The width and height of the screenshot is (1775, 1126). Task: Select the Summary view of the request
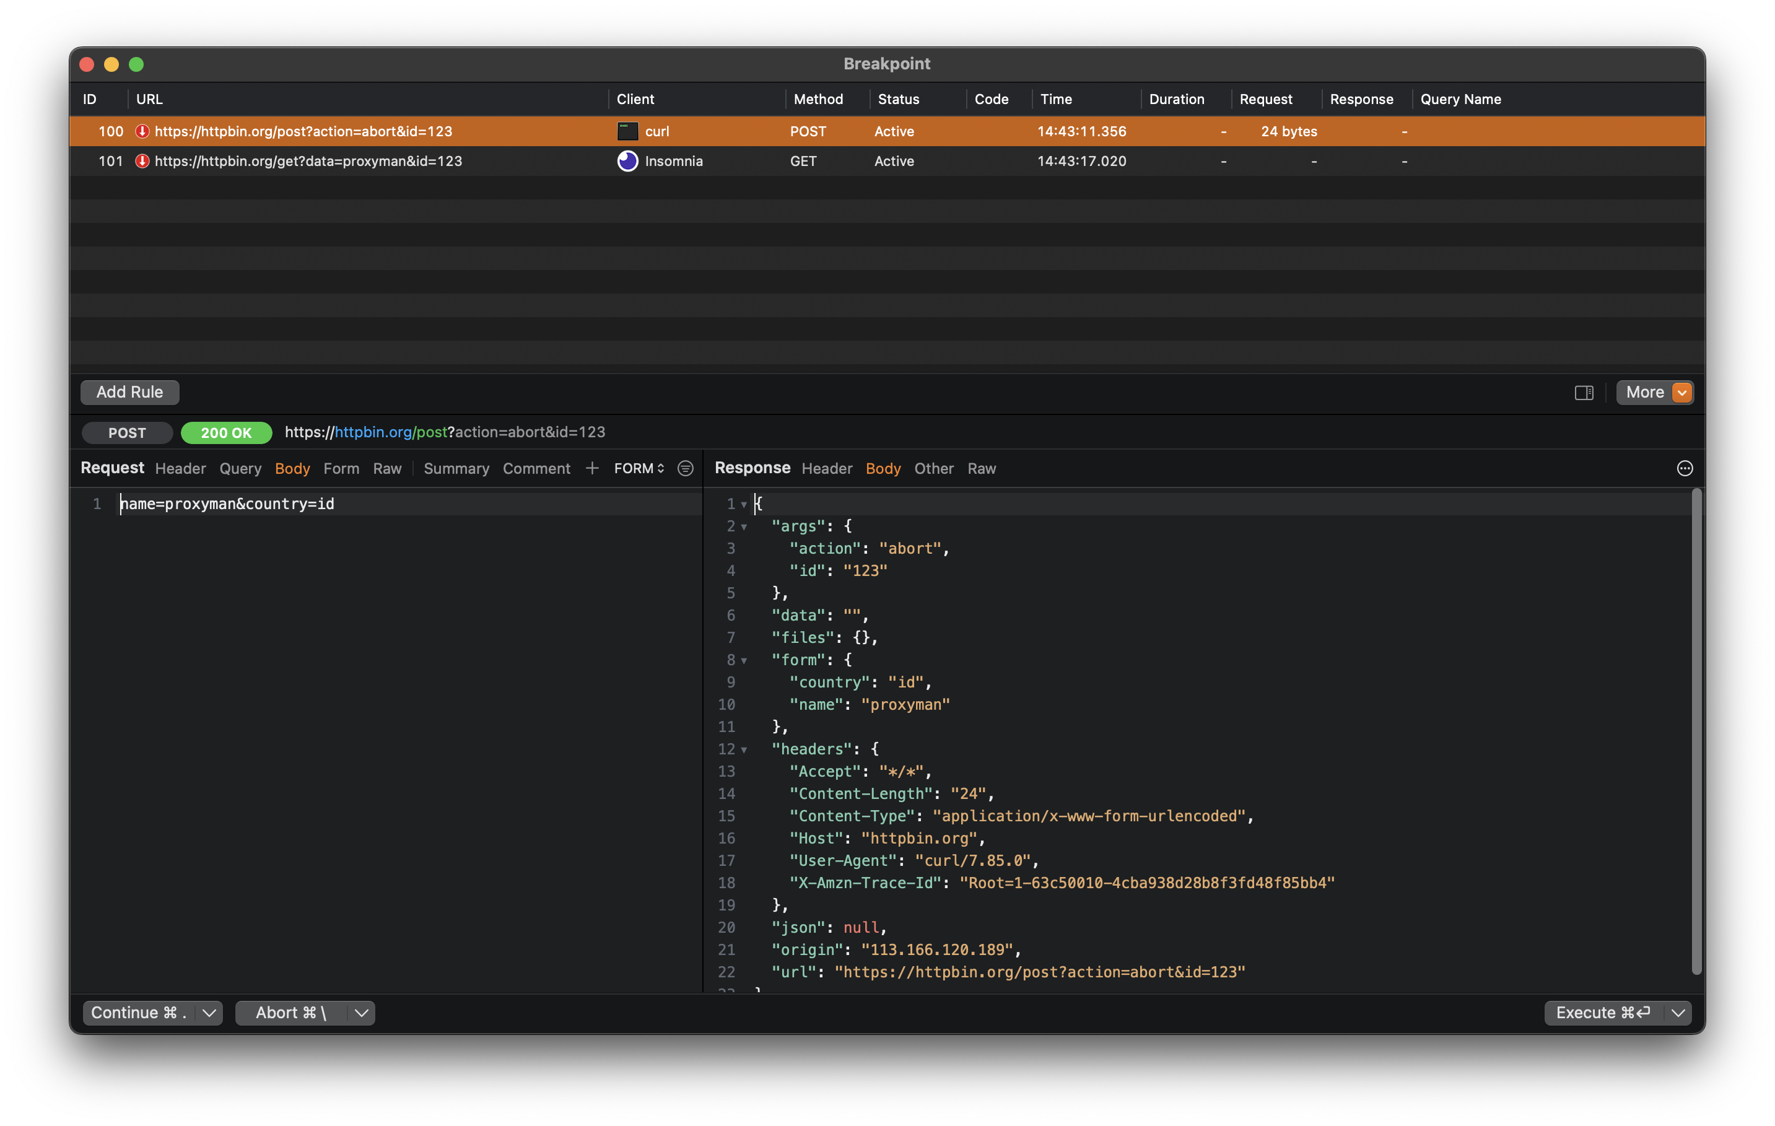[x=456, y=468]
